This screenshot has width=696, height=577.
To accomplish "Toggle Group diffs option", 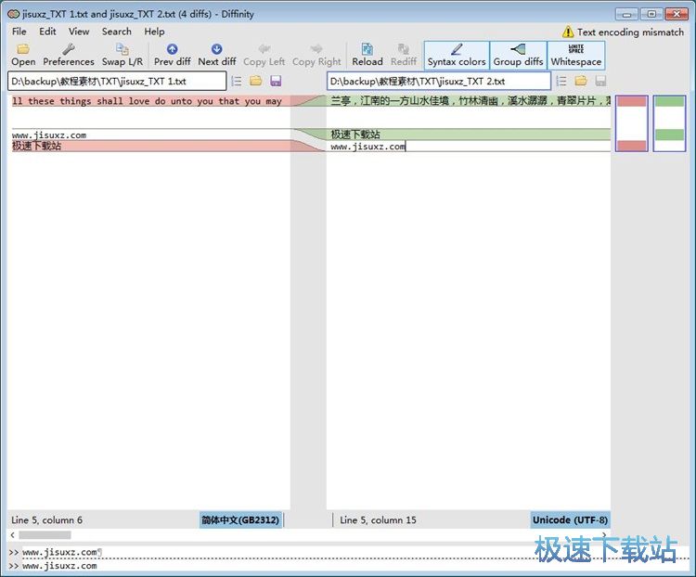I will click(x=518, y=55).
